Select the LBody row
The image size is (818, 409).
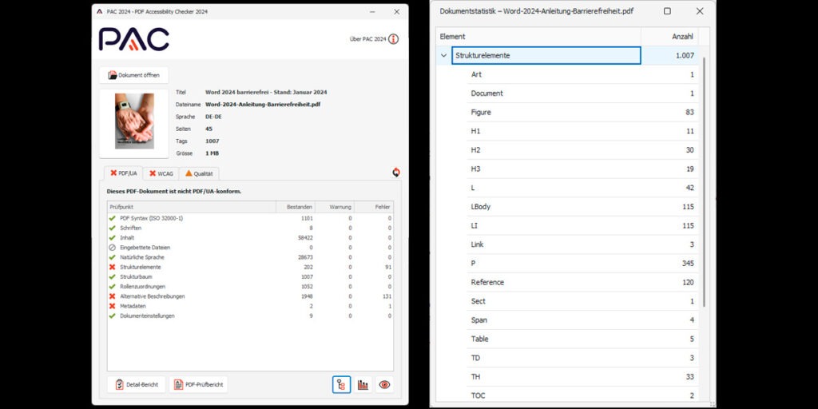pos(582,207)
